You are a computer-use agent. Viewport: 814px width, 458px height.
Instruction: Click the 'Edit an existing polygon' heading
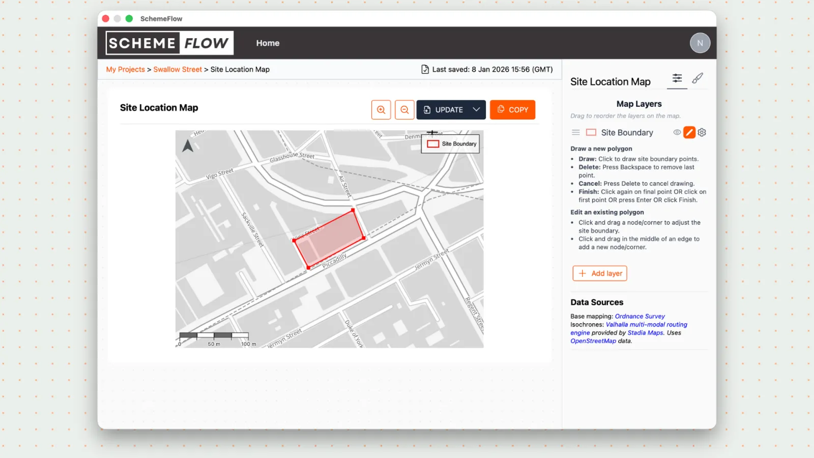(x=607, y=212)
